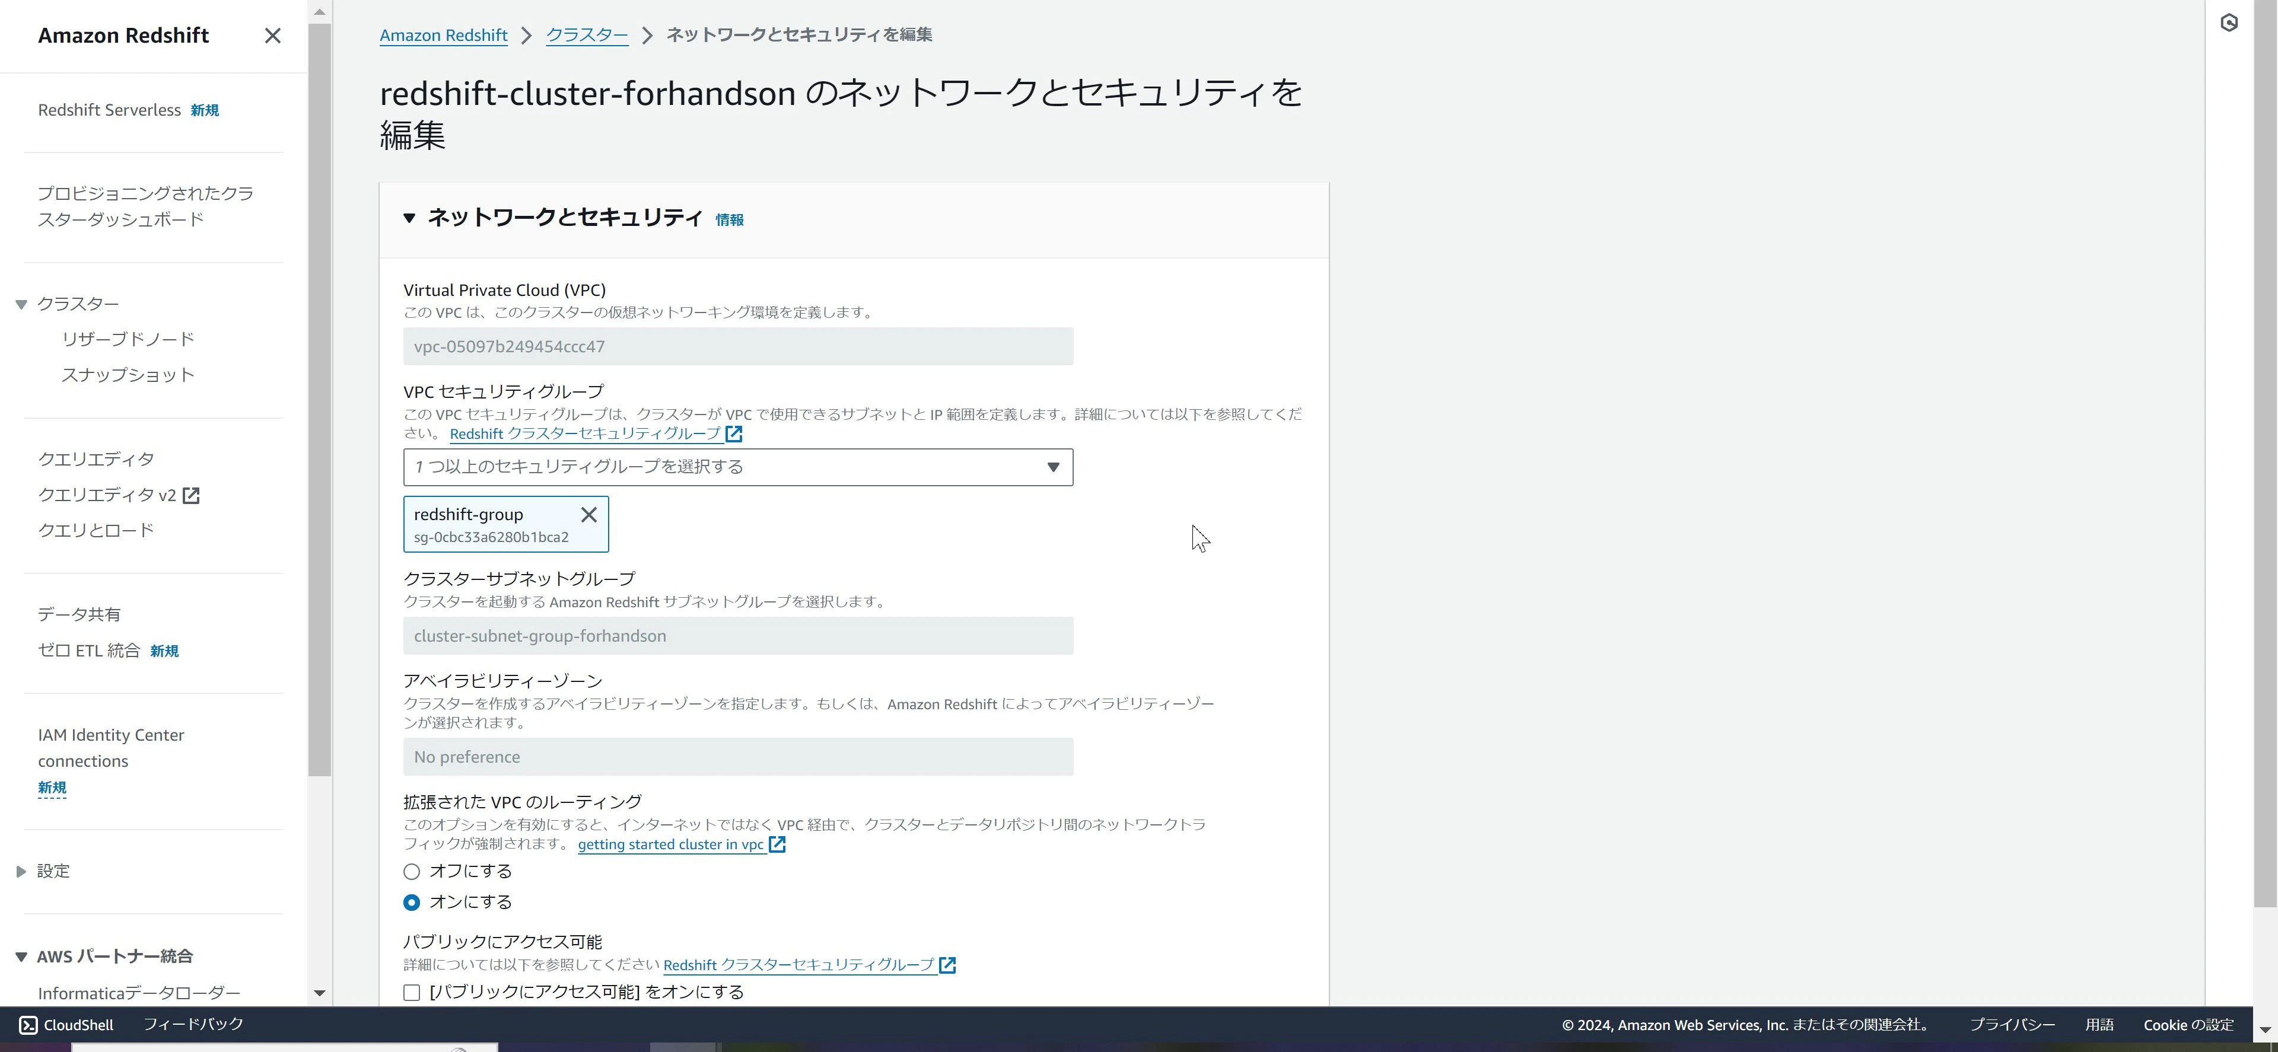Screen dimensions: 2278x1052
Task: Go to スナップショット in sidebar
Action: tap(128, 375)
